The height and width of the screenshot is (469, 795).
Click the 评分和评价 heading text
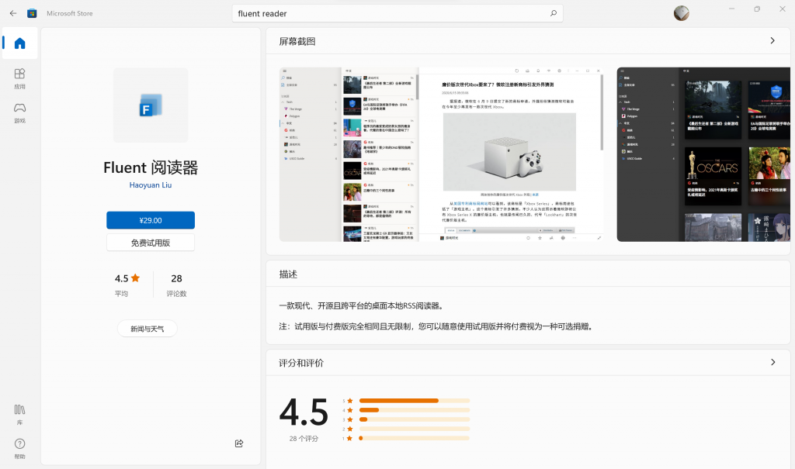[301, 363]
